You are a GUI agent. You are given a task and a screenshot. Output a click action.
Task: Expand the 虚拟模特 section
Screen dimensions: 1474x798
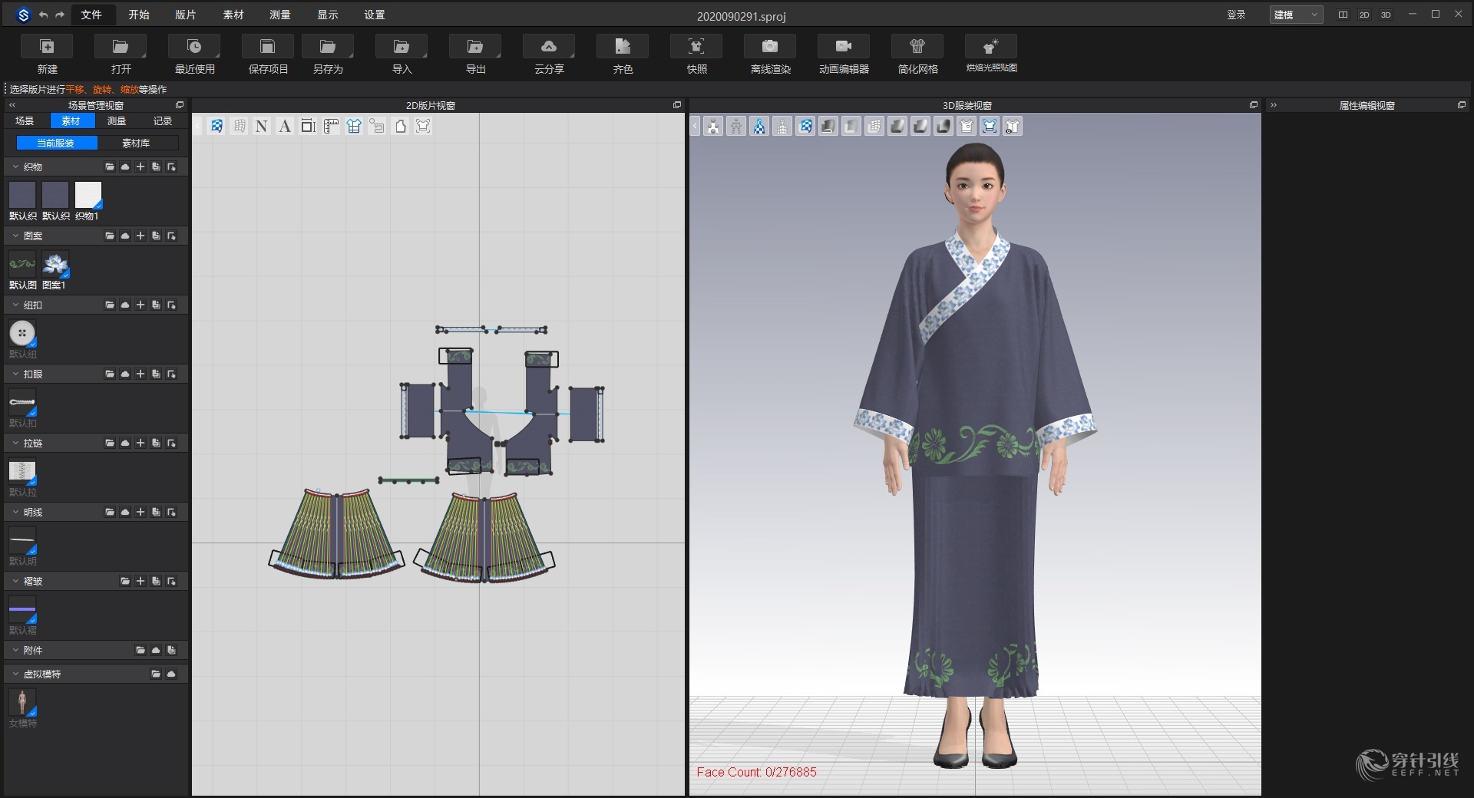pos(15,674)
